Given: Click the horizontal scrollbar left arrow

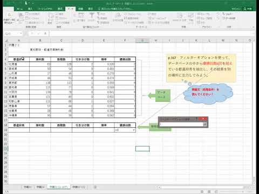Looking at the screenshot, I should point(159,187).
